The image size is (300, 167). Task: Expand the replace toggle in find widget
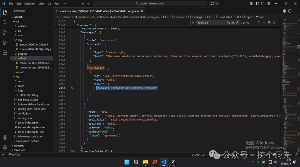193,22
